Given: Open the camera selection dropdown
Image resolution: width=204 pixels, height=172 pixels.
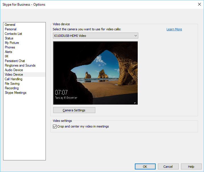Looking at the screenshot, I should pos(96,36).
